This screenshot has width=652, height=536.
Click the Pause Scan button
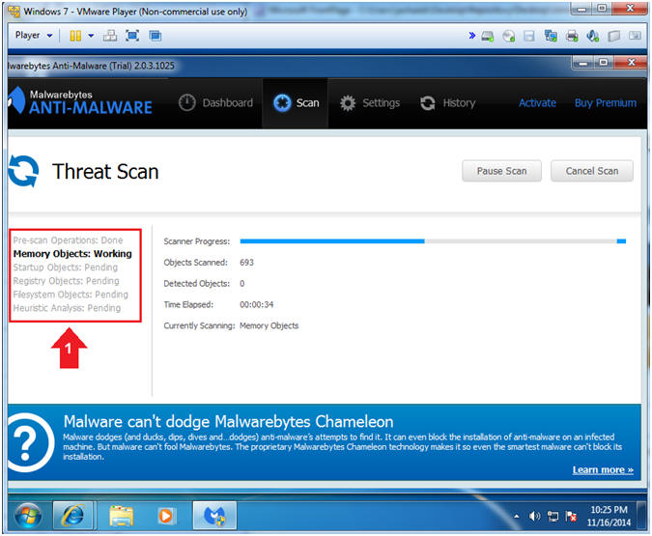pos(501,171)
